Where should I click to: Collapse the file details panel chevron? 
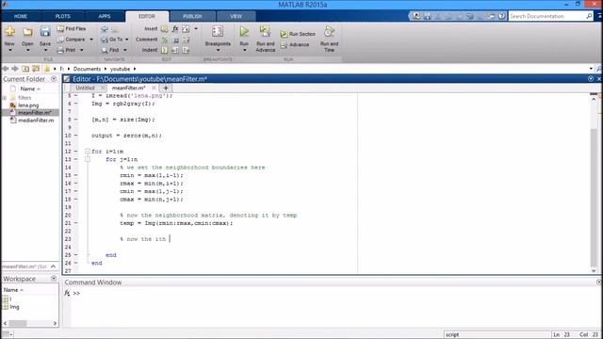[54, 266]
